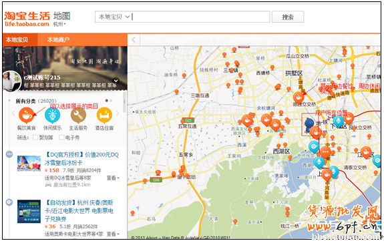This screenshot has height=241, width=384.
Task: Click the search text input field
Action: [x=200, y=17]
